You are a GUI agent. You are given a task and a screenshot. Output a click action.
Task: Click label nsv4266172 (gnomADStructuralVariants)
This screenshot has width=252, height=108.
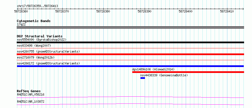[48, 63]
